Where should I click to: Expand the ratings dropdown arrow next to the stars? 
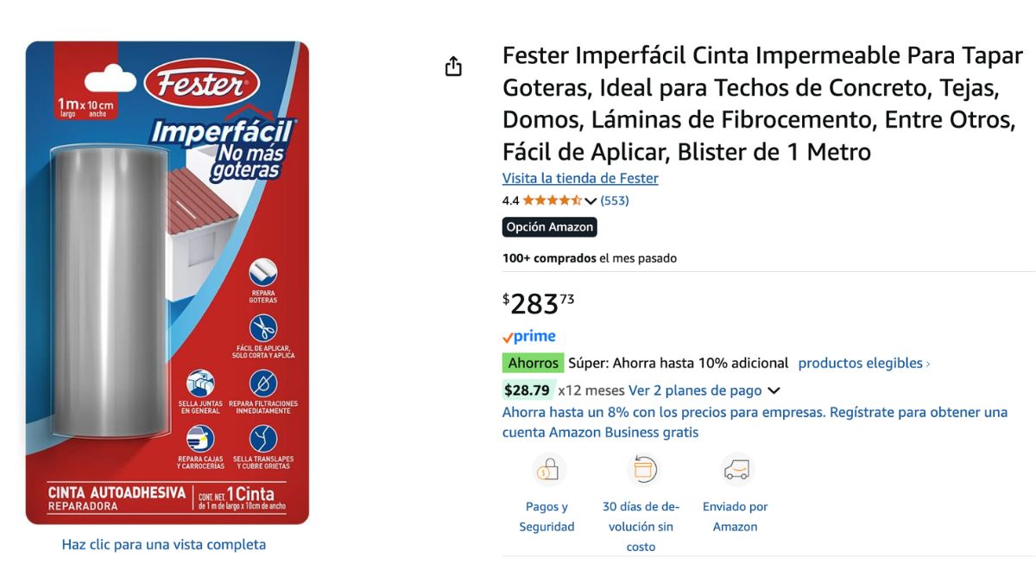[x=591, y=201]
